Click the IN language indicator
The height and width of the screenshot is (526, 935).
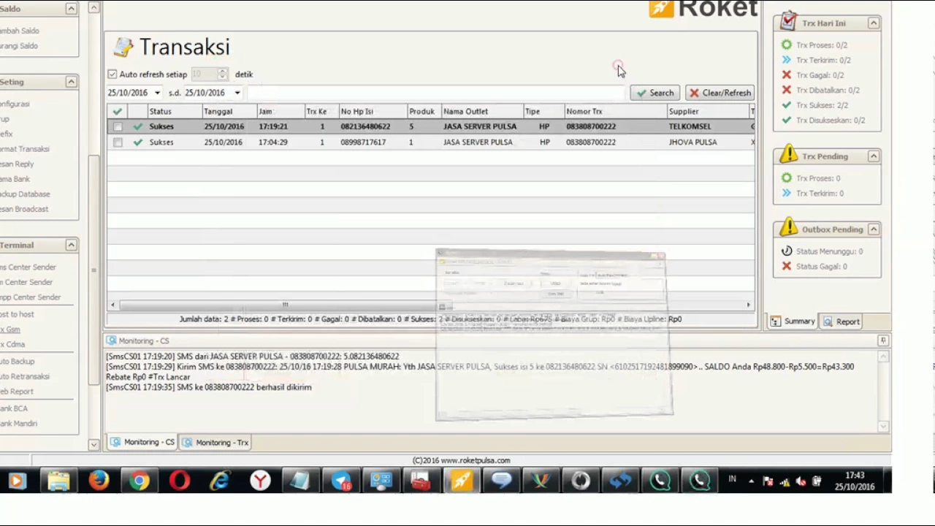click(732, 479)
